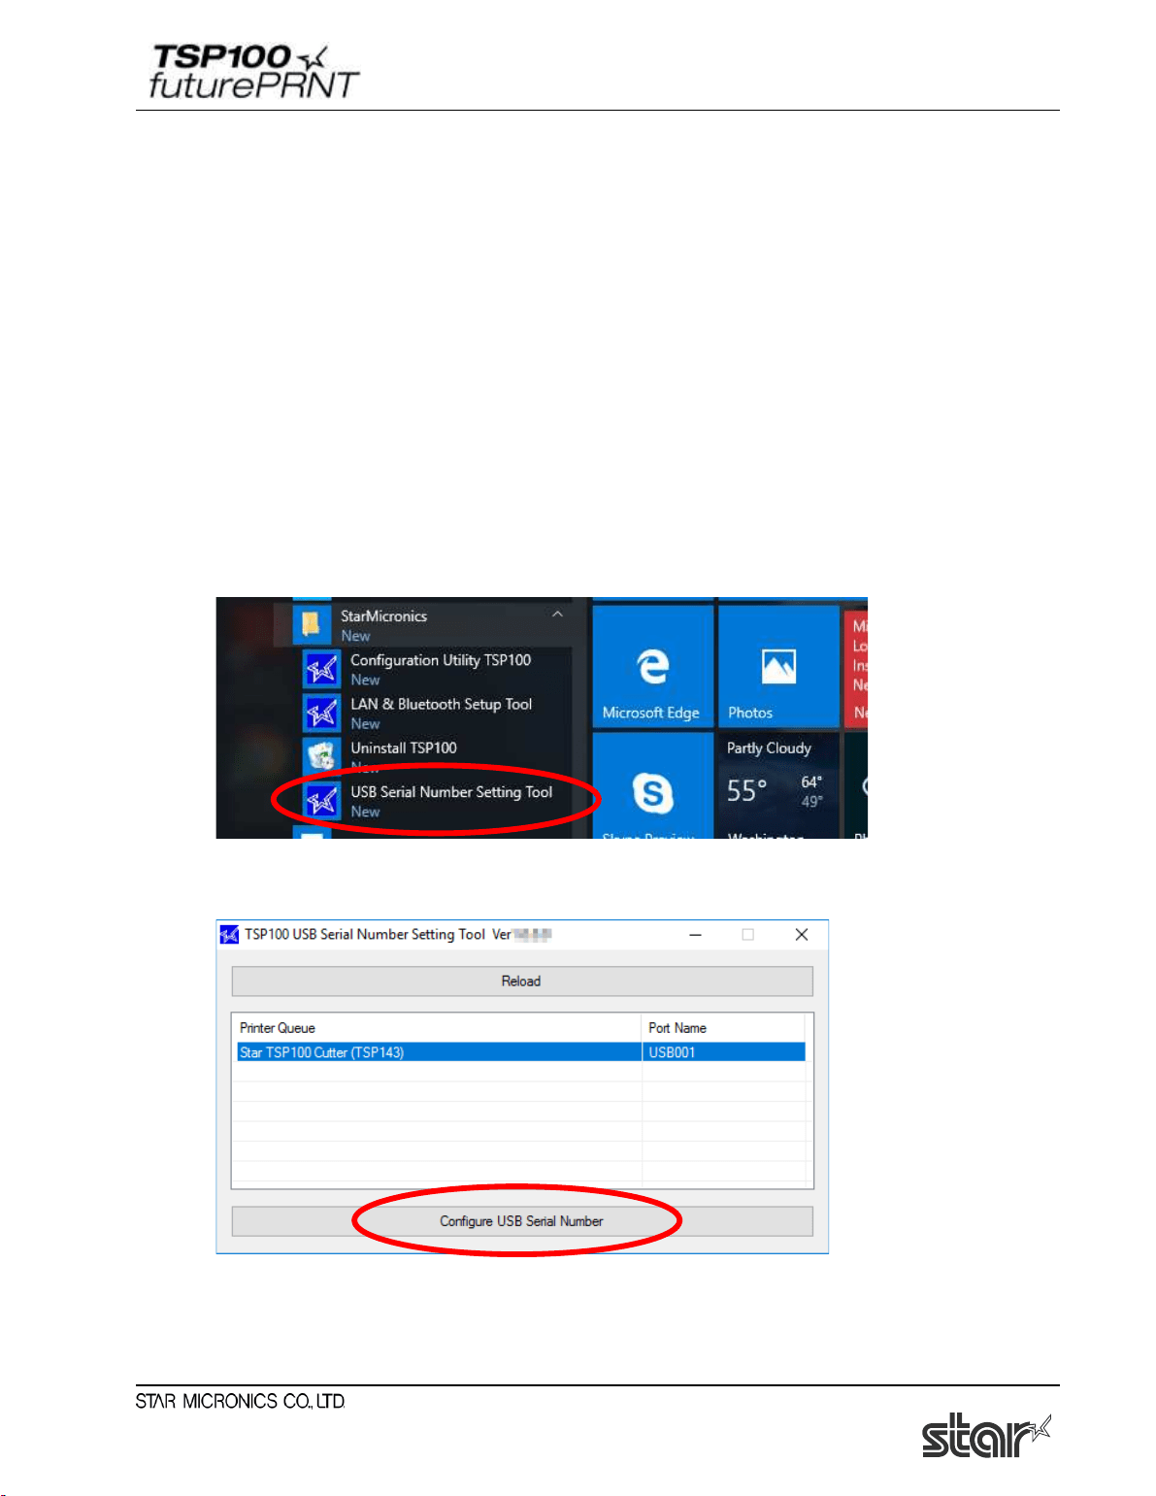Open the Partly Cloudy weather tile
The height and width of the screenshot is (1496, 1156).
pyautogui.click(x=778, y=785)
